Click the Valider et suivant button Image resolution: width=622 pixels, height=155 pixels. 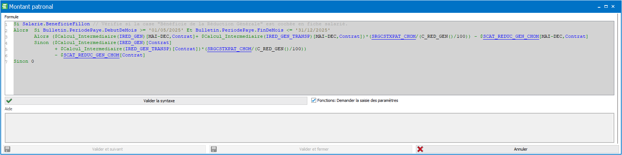click(105, 149)
